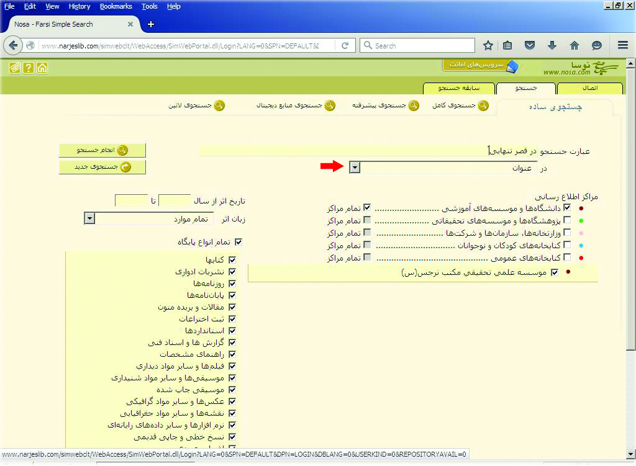The height and width of the screenshot is (466, 636).
Task: Open جستجوی منابع دیجیتال search mode
Action: pyautogui.click(x=296, y=105)
